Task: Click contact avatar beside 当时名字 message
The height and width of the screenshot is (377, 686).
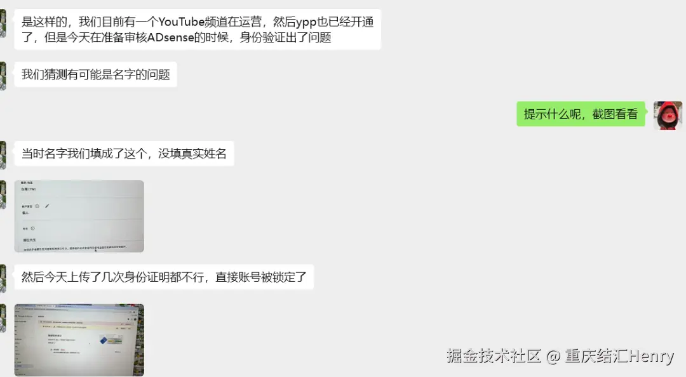Action: point(3,155)
